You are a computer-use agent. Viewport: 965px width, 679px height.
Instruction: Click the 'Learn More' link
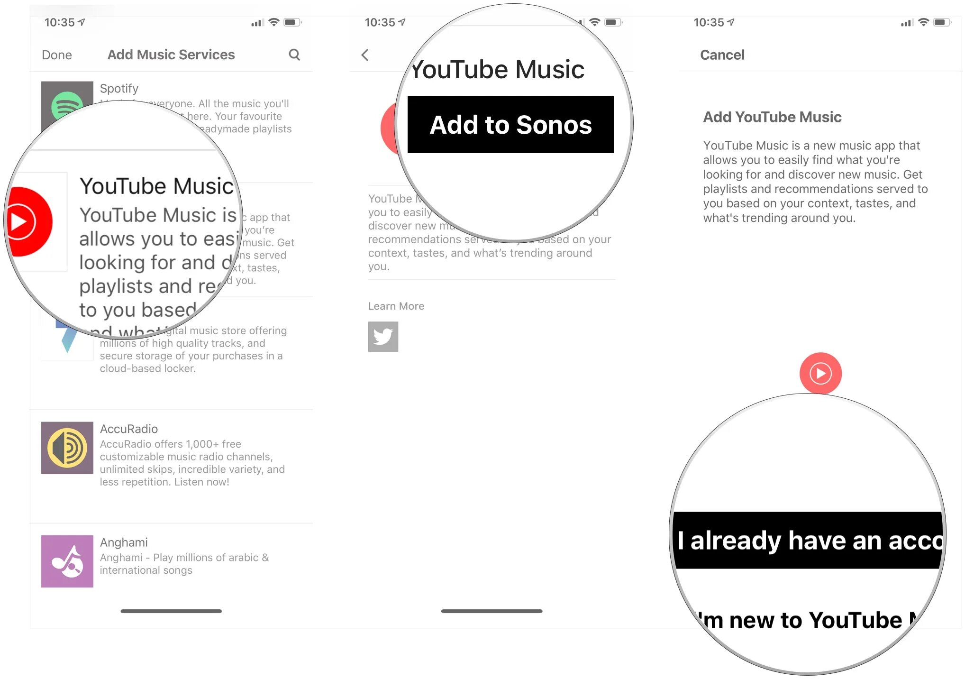pos(396,305)
